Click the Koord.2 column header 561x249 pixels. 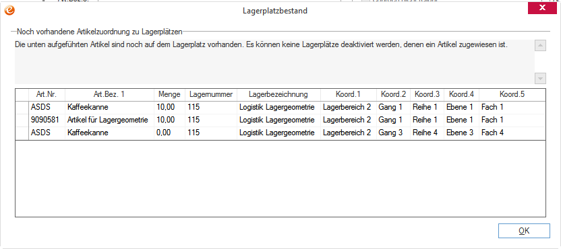pyautogui.click(x=393, y=95)
